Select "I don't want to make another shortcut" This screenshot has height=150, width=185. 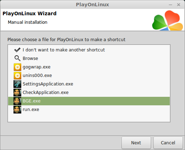pyautogui.click(x=64, y=50)
